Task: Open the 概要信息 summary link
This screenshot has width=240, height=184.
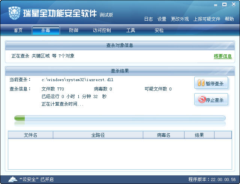Action: pyautogui.click(x=223, y=56)
